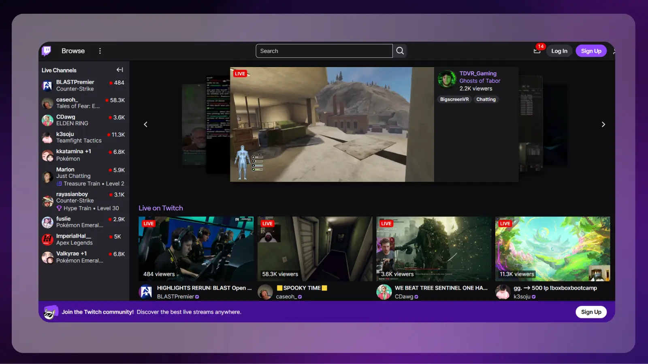Open HIGHLIGHTS RERUN: BLAST Open stream title

coord(204,288)
